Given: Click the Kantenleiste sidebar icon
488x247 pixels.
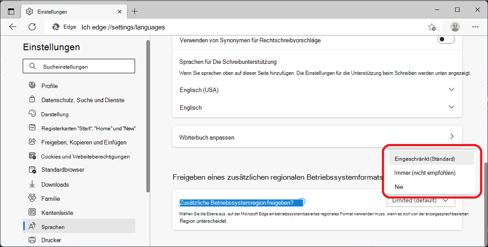Looking at the screenshot, I should point(32,212).
